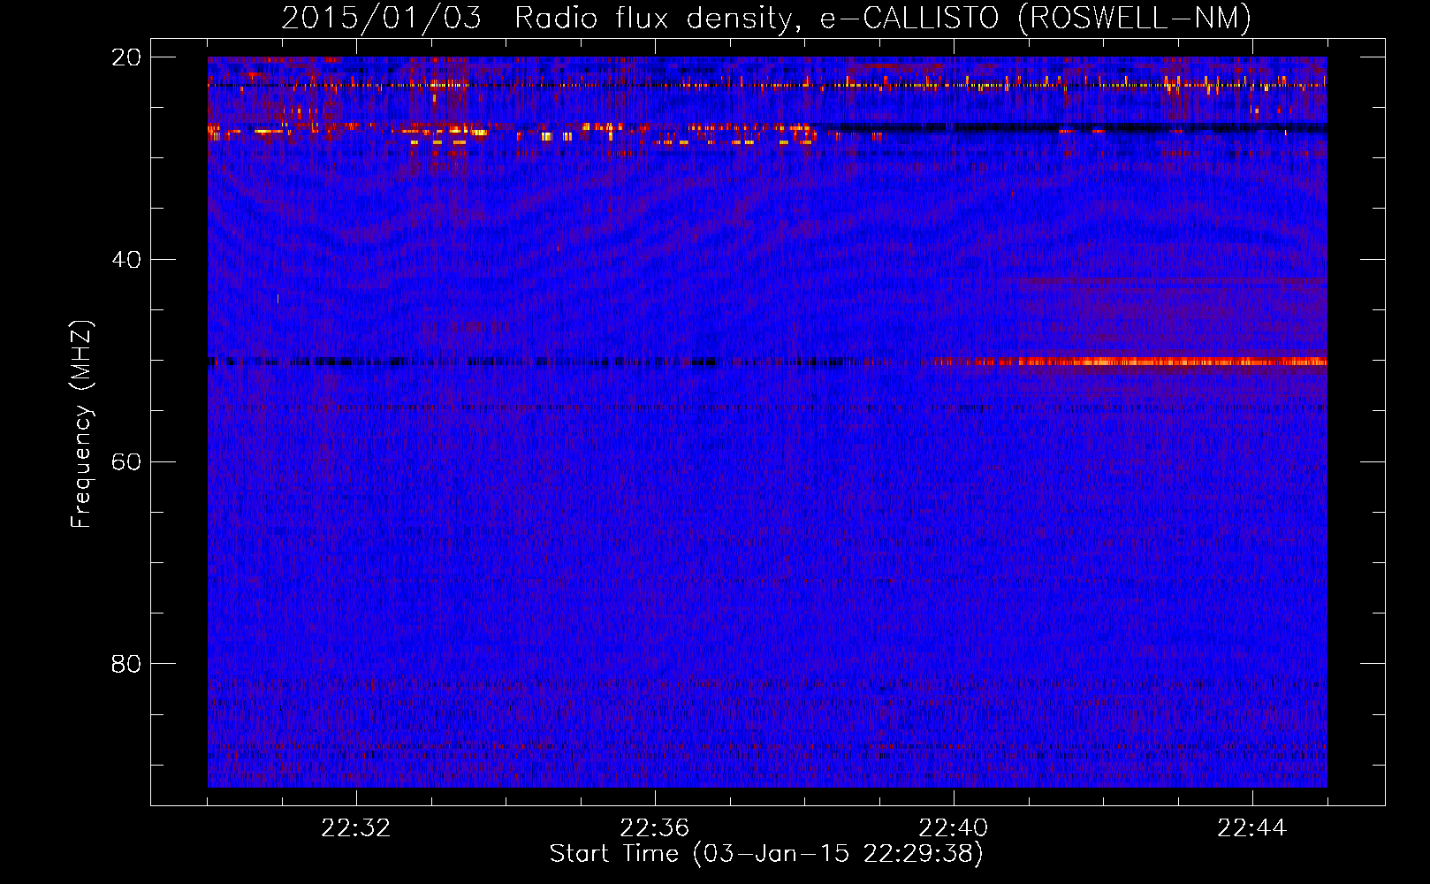The height and width of the screenshot is (884, 1430).
Task: Select the 22:36 time tick label
Action: pyautogui.click(x=655, y=828)
